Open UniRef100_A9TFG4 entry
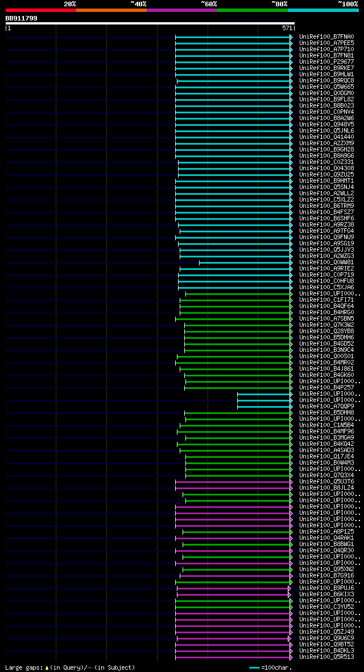 click(326, 231)
